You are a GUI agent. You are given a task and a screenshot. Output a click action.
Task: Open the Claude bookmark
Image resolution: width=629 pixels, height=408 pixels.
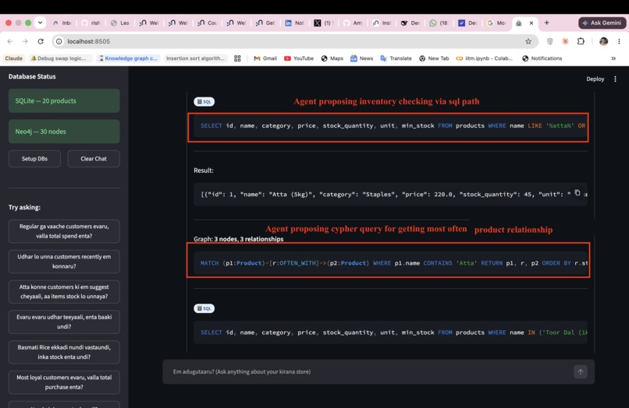coord(13,58)
